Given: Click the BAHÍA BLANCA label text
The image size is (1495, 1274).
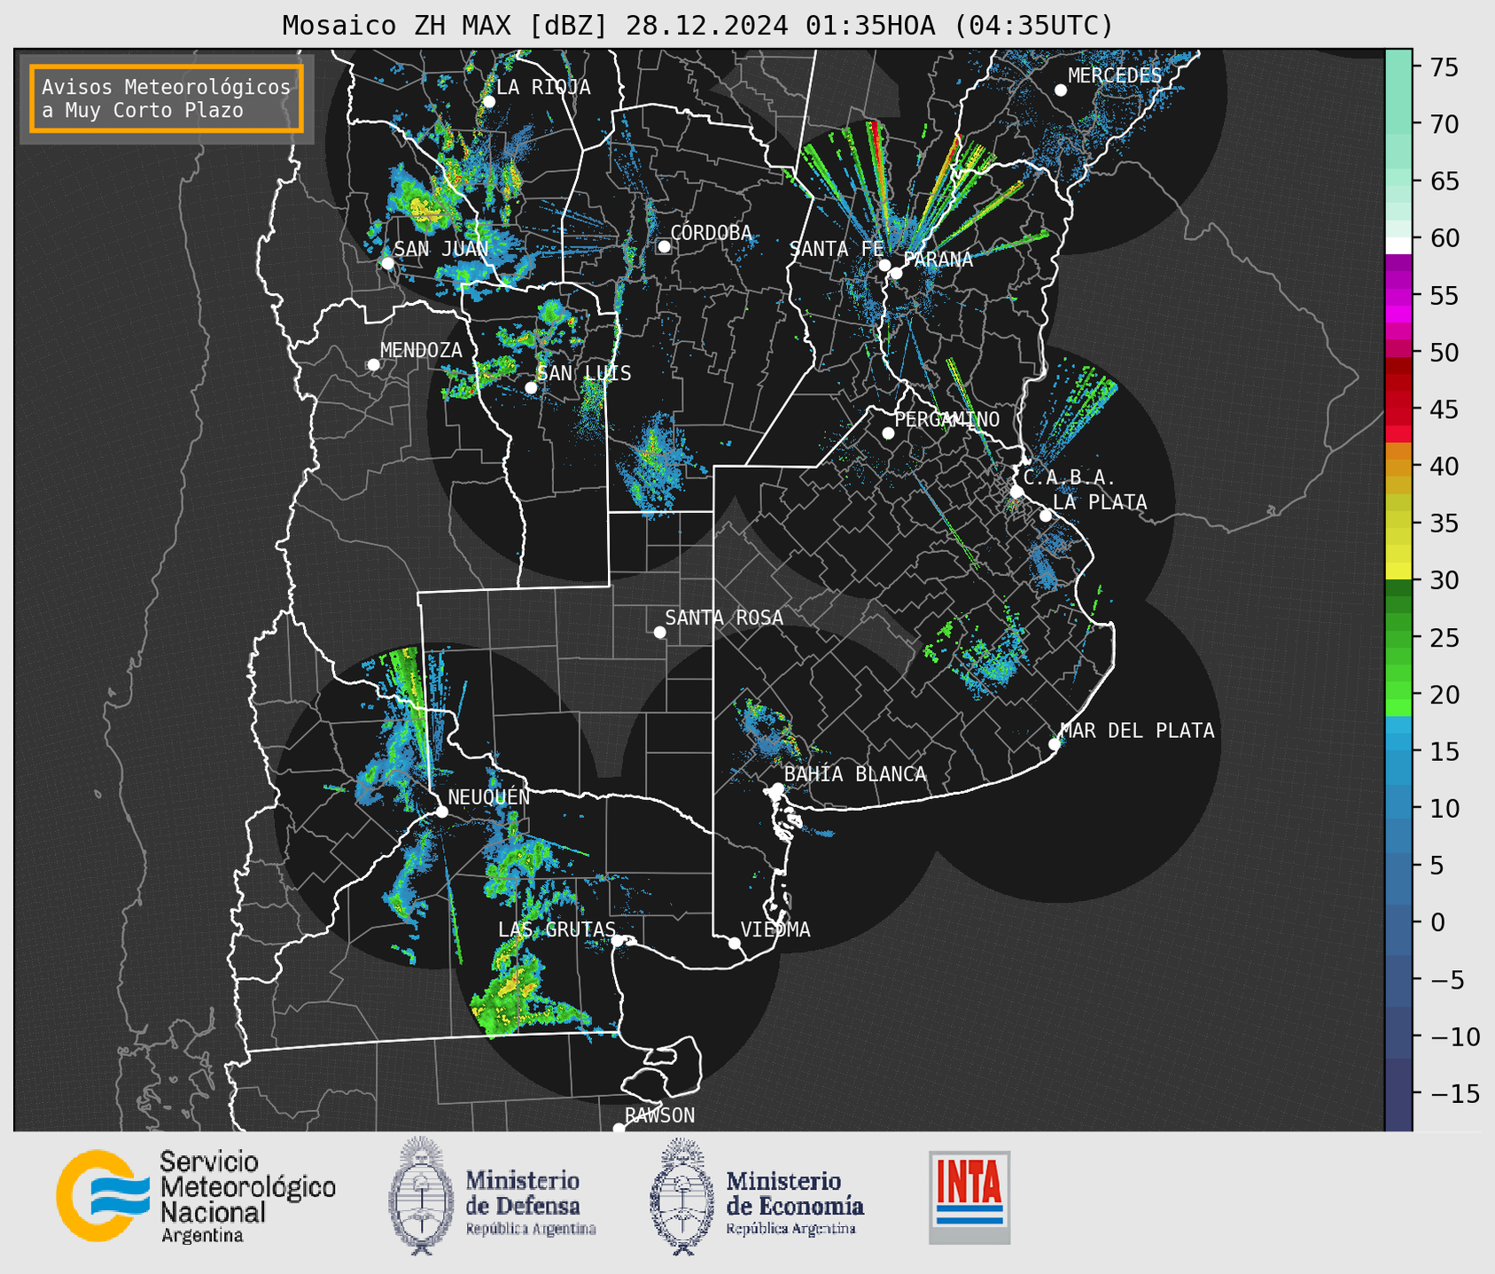Looking at the screenshot, I should click(855, 774).
